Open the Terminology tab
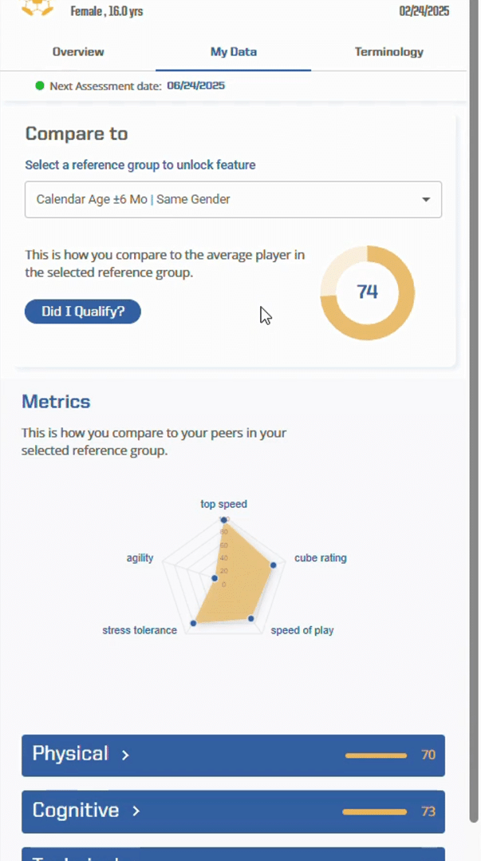Image resolution: width=481 pixels, height=861 pixels. [388, 52]
